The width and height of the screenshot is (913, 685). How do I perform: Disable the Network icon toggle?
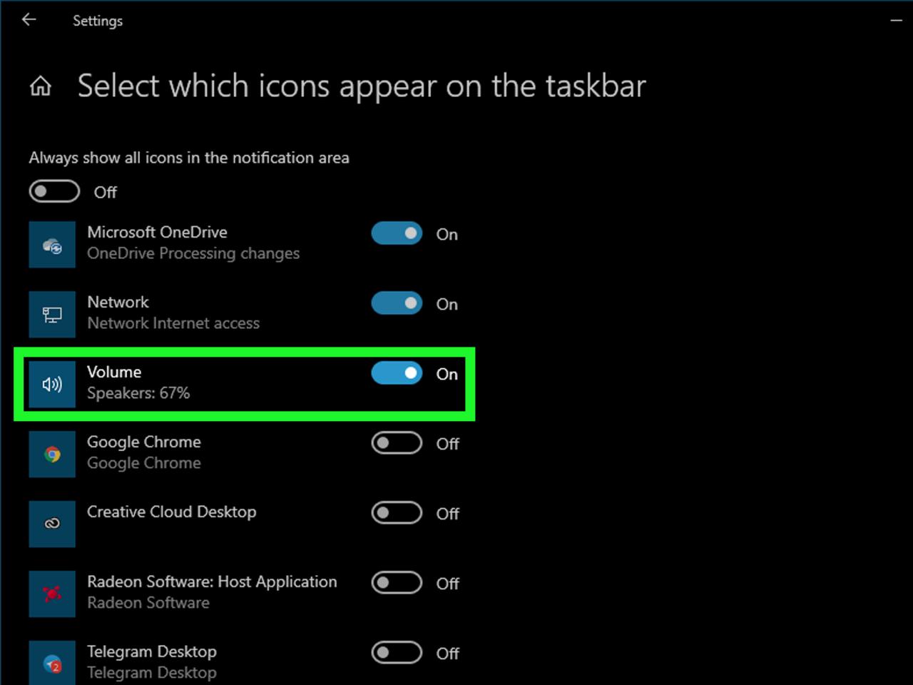tap(397, 303)
